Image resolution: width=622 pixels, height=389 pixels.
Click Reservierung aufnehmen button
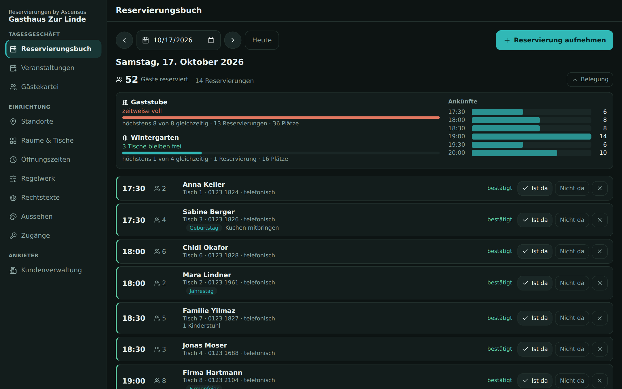tap(554, 40)
